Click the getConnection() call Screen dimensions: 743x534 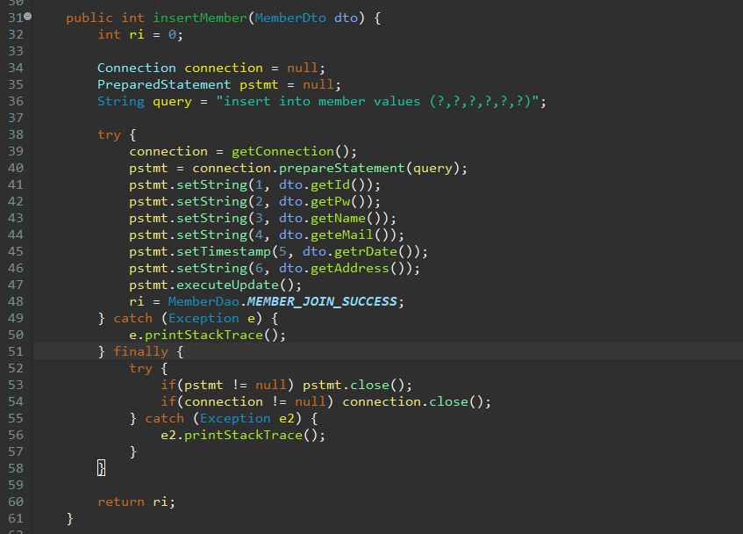point(290,152)
